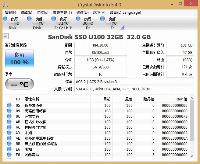Click the 良好 100 % health status button
The width and height of the screenshot is (200, 164).
(20, 59)
